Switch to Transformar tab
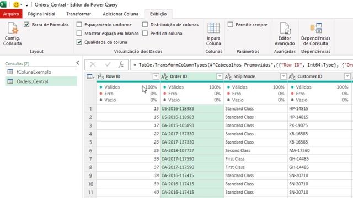Screen dimensions: 353x198 (x=78, y=14)
